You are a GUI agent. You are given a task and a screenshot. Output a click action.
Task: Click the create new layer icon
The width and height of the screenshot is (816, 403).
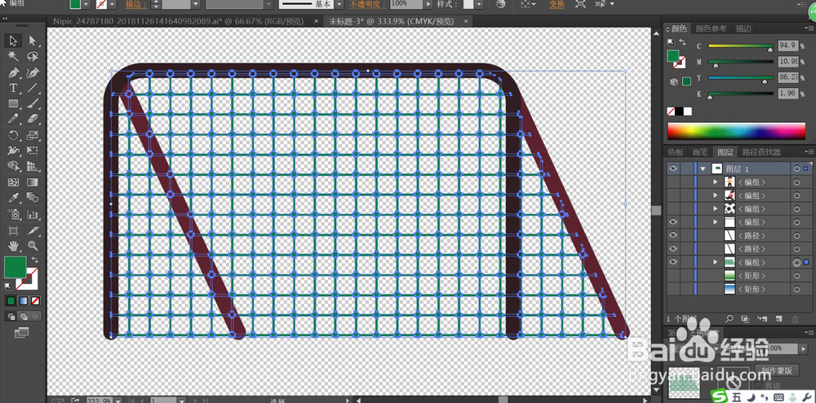coord(779,319)
